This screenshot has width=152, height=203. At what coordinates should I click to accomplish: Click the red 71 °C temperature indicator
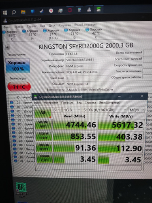19,86
